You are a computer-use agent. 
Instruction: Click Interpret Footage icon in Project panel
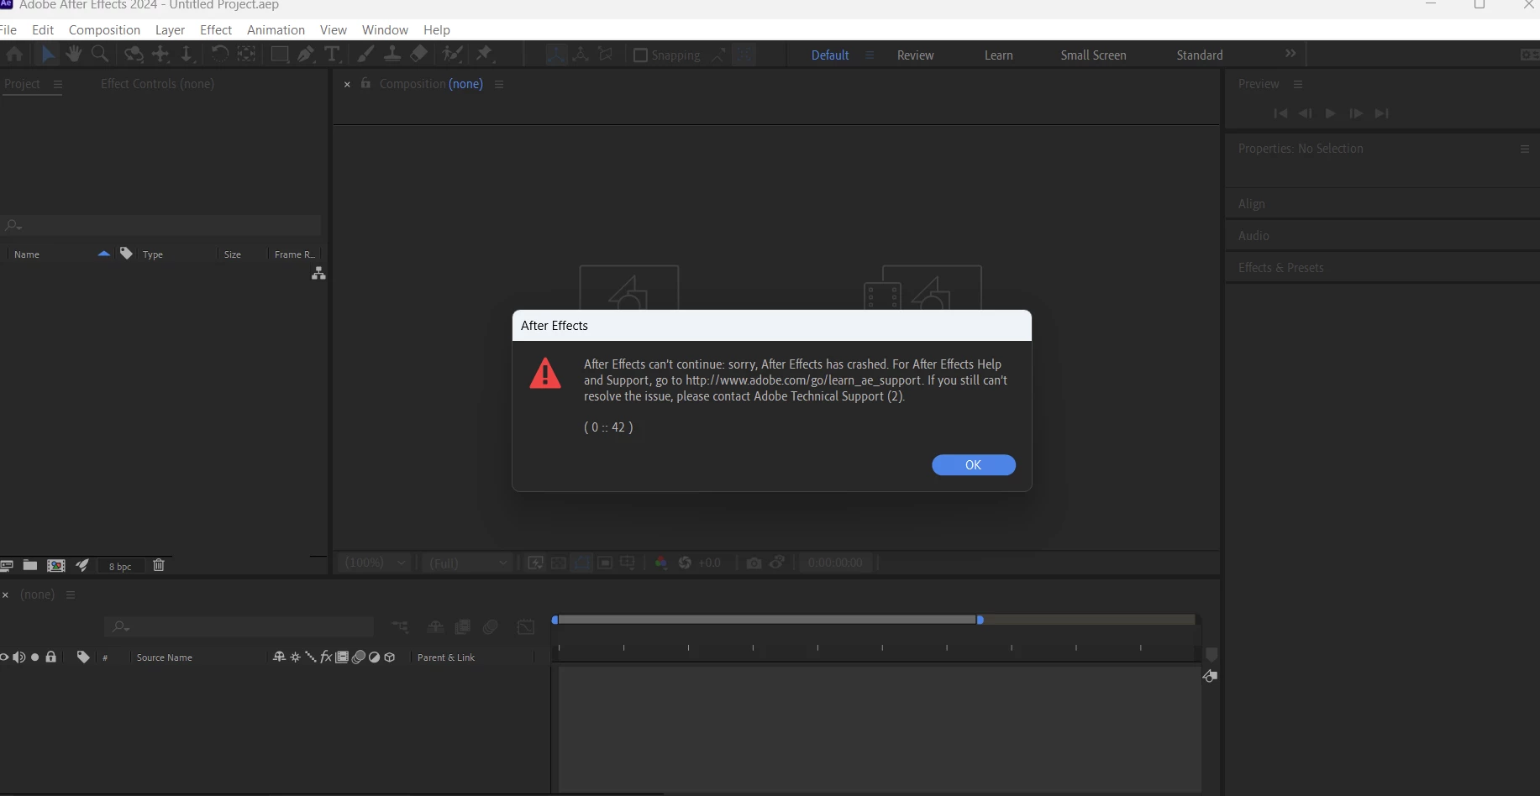[6, 565]
